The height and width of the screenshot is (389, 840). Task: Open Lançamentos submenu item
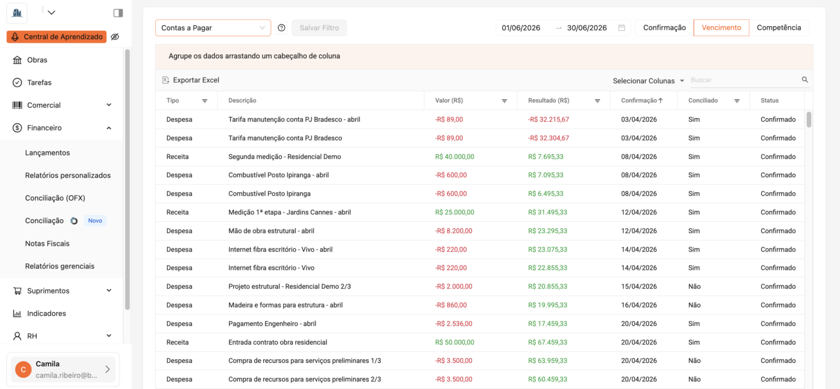(x=47, y=153)
